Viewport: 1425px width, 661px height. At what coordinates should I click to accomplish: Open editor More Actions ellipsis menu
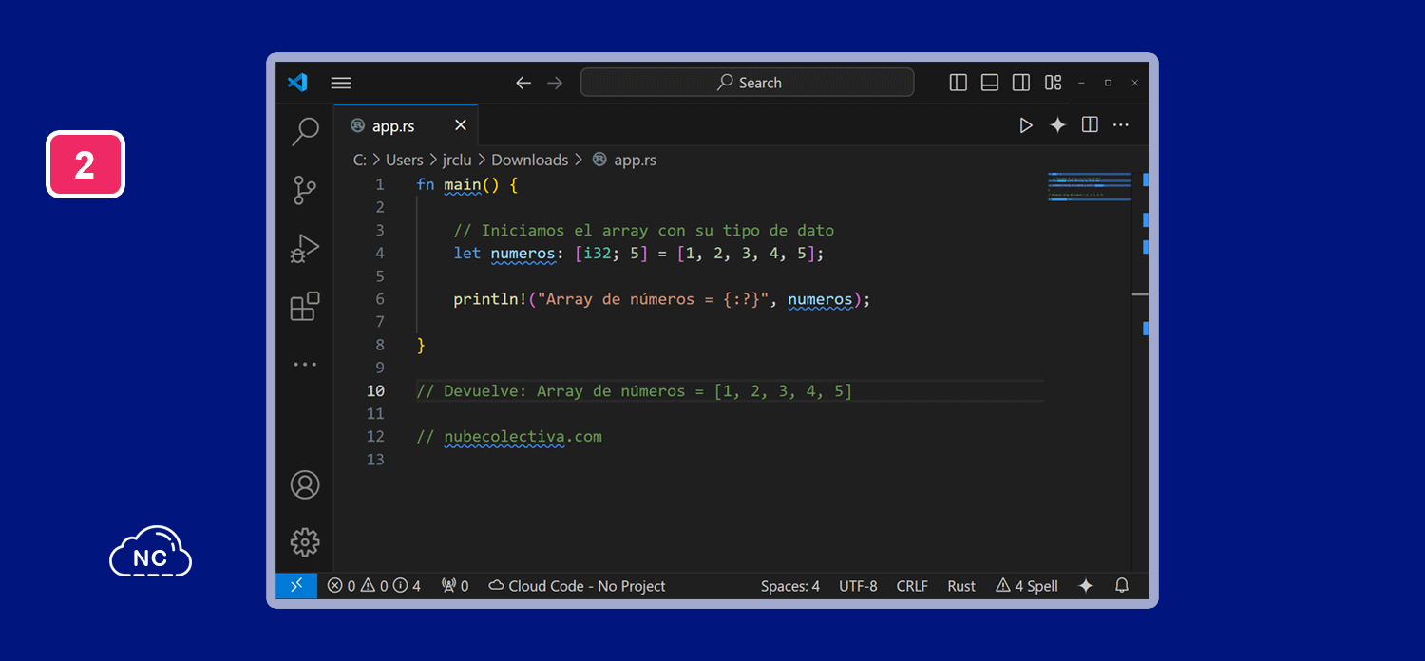[x=1121, y=125]
